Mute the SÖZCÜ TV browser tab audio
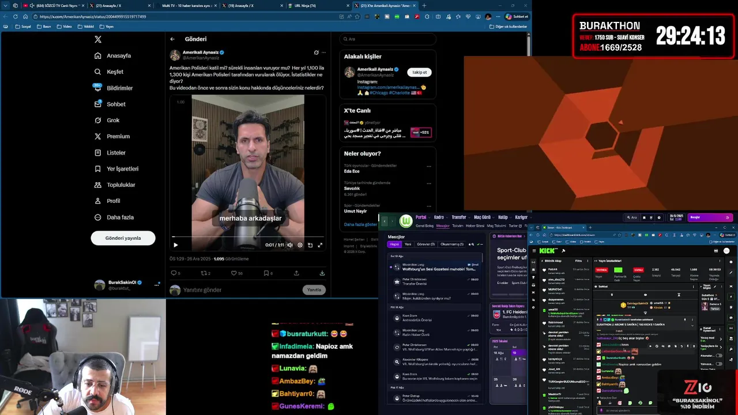 (x=32, y=6)
